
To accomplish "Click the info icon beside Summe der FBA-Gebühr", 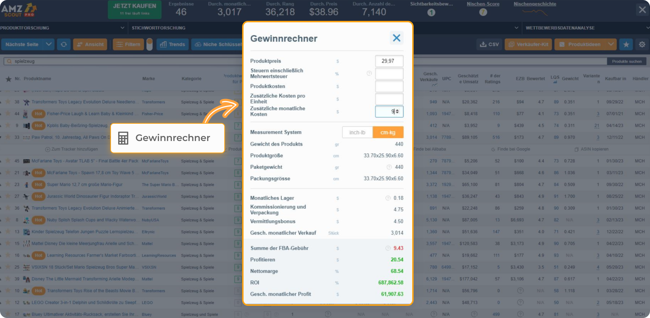I will pos(388,248).
